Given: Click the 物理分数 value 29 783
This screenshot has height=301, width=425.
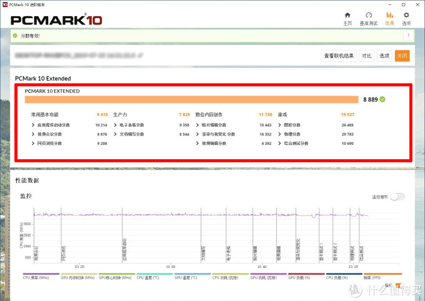Looking at the screenshot, I should (347, 134).
